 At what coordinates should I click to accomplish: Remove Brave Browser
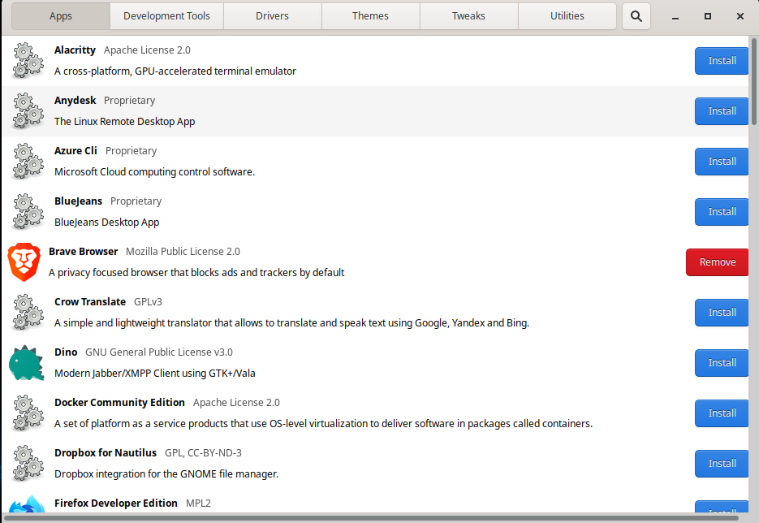718,262
